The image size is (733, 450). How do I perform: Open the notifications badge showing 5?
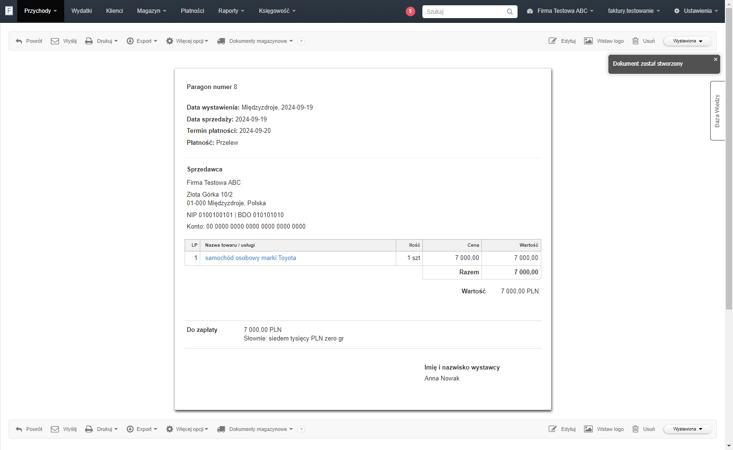tap(410, 11)
